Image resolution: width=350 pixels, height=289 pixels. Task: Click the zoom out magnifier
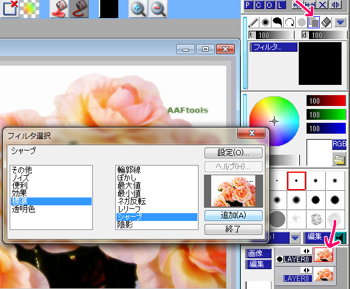[158, 8]
